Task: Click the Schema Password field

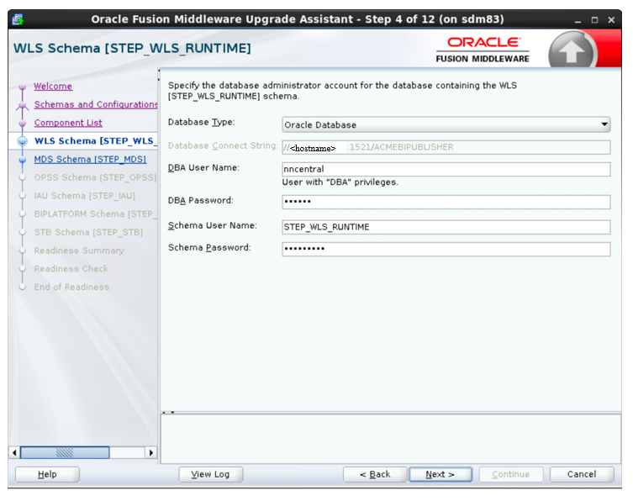Action: pyautogui.click(x=446, y=249)
